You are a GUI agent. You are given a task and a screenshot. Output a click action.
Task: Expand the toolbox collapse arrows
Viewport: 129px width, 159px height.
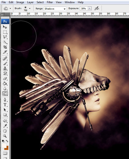(x=2, y=15)
